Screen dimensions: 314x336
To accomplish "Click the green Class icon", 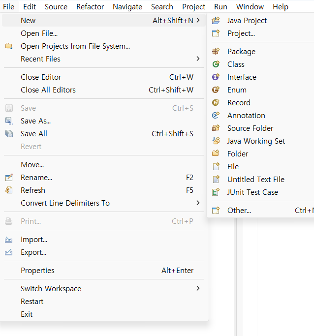I will (216, 64).
